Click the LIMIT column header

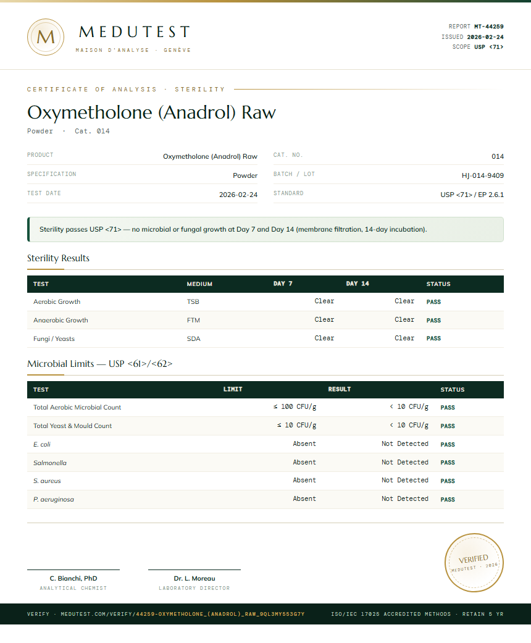233,389
